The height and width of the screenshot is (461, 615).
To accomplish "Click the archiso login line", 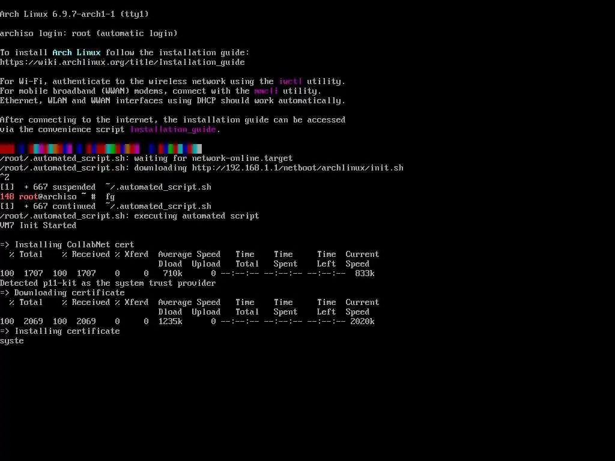I will [x=89, y=34].
